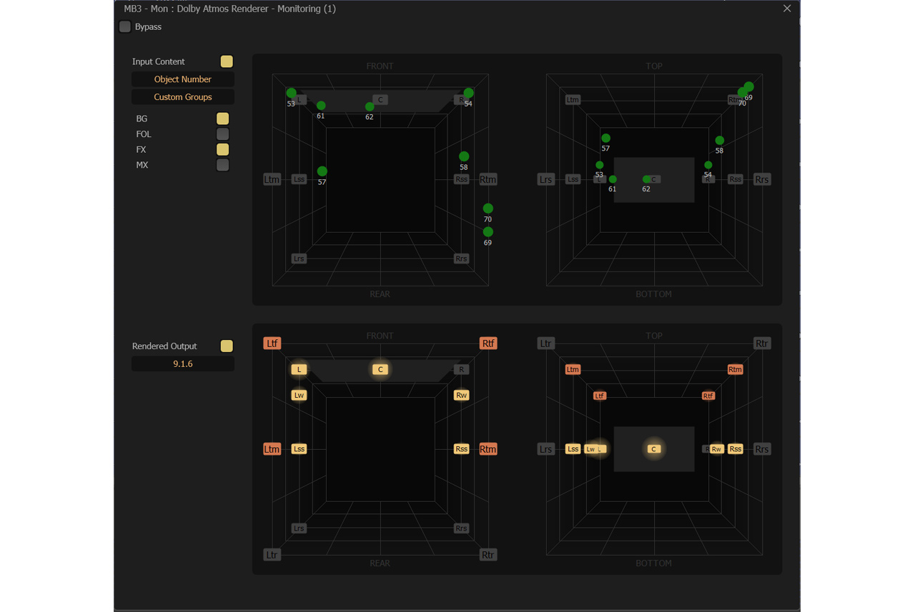Click the Rtm speaker in Input Content front view
The height and width of the screenshot is (612, 915).
pyautogui.click(x=488, y=179)
